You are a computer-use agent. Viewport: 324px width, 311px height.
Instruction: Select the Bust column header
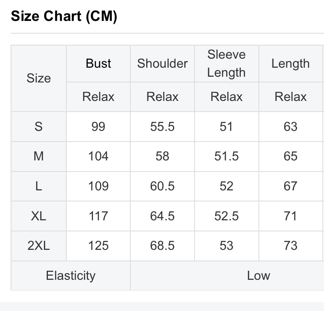98,64
